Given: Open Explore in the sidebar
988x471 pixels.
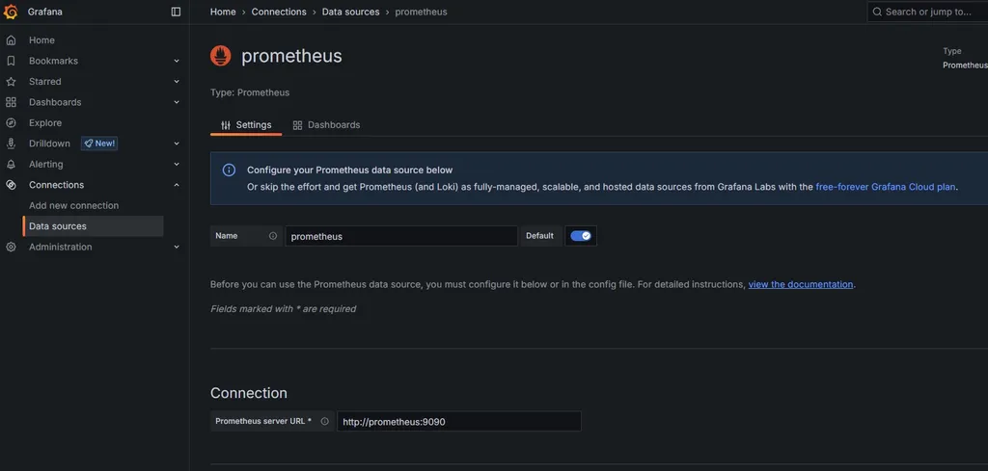Looking at the screenshot, I should click(45, 122).
